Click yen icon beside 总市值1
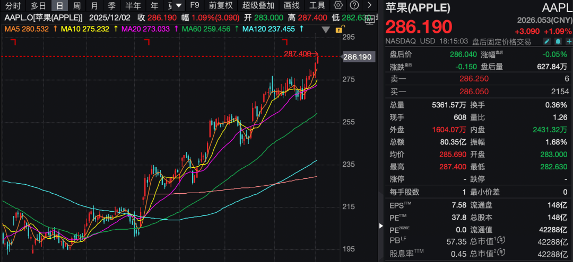The height and width of the screenshot is (262, 573). [502, 240]
